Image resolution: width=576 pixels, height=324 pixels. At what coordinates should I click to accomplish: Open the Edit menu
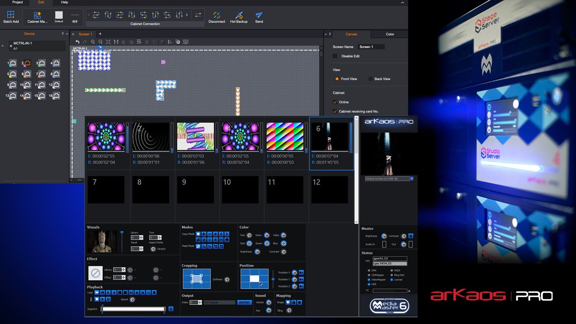41,2
